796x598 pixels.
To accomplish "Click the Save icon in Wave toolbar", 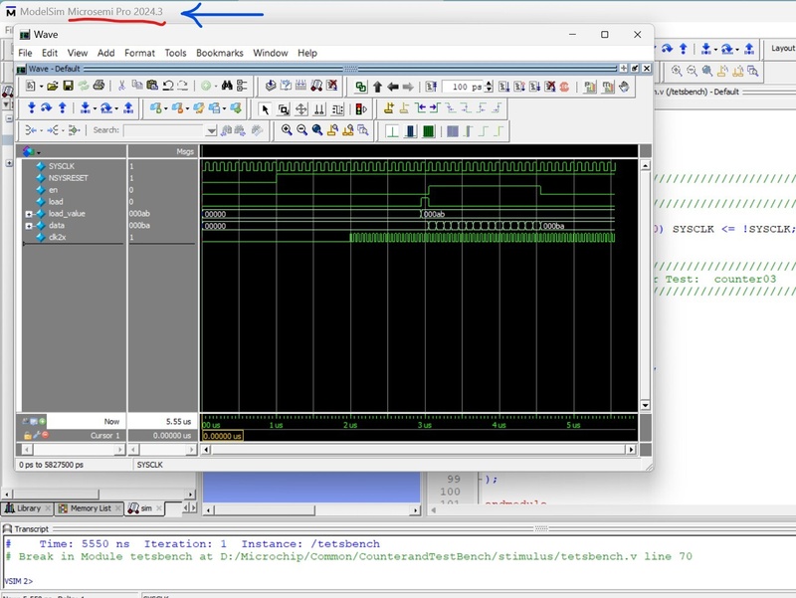I will [x=68, y=87].
